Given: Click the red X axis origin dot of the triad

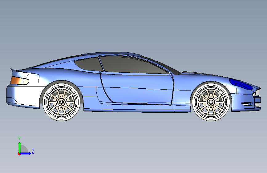Looking at the screenshot, I should (19, 154).
